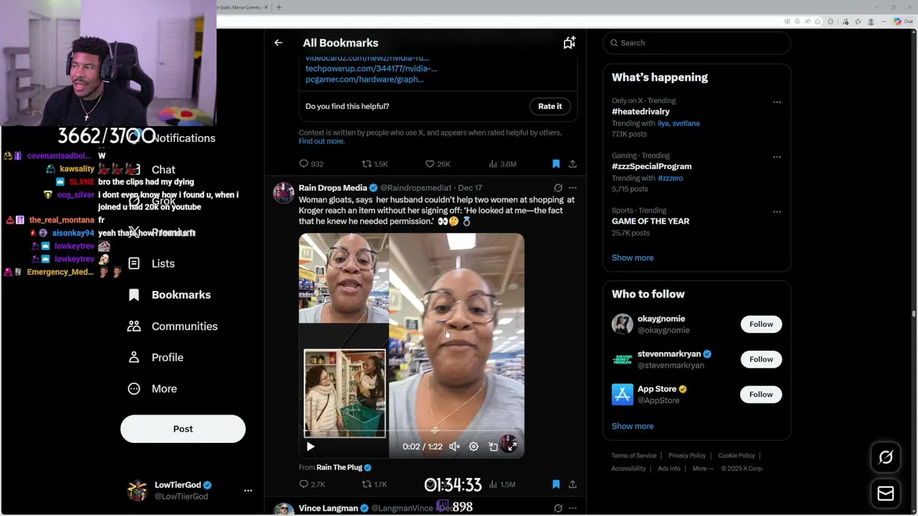918x516 pixels.
Task: Unmute the video sound
Action: (x=454, y=446)
